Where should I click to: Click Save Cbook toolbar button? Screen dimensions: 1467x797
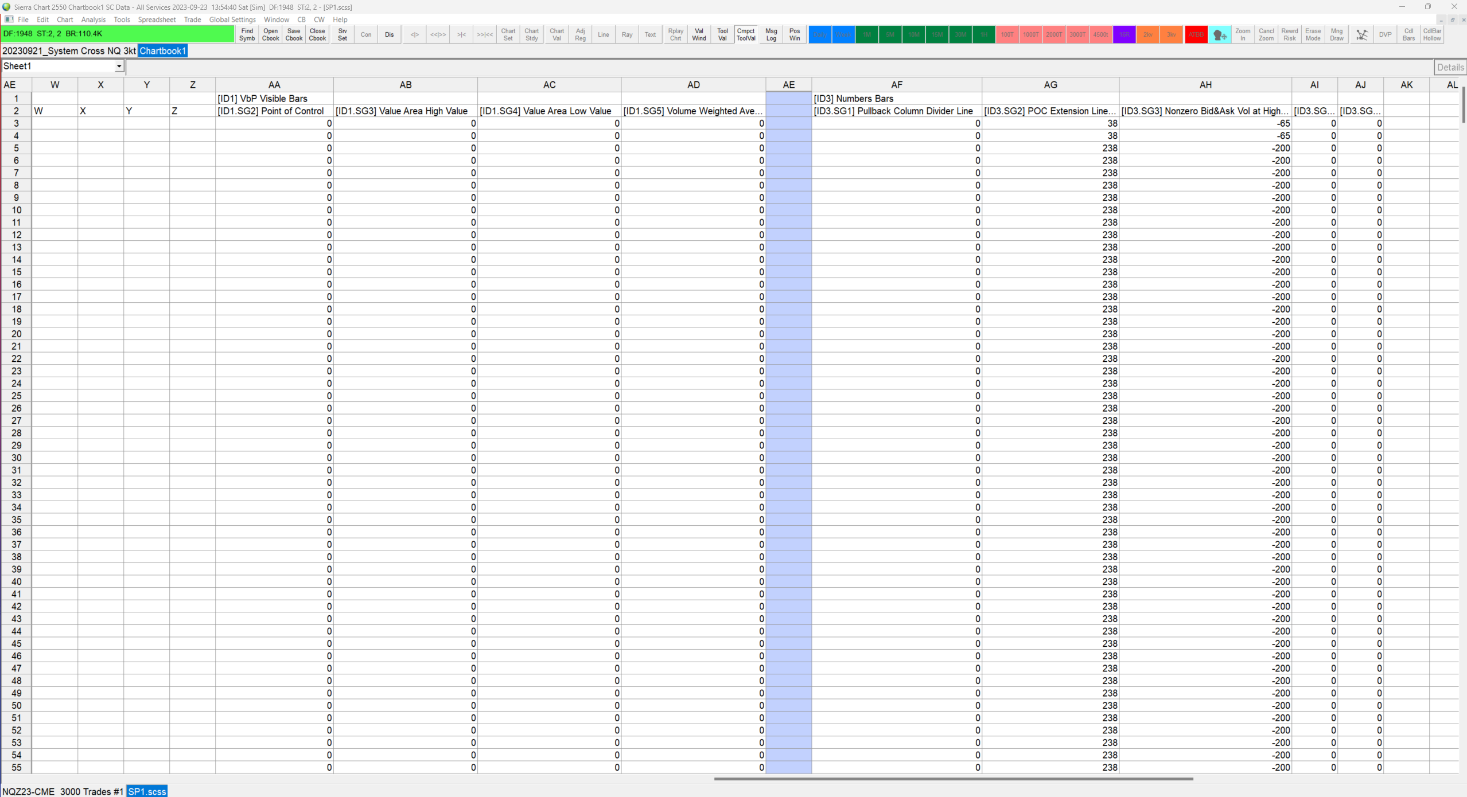(294, 35)
